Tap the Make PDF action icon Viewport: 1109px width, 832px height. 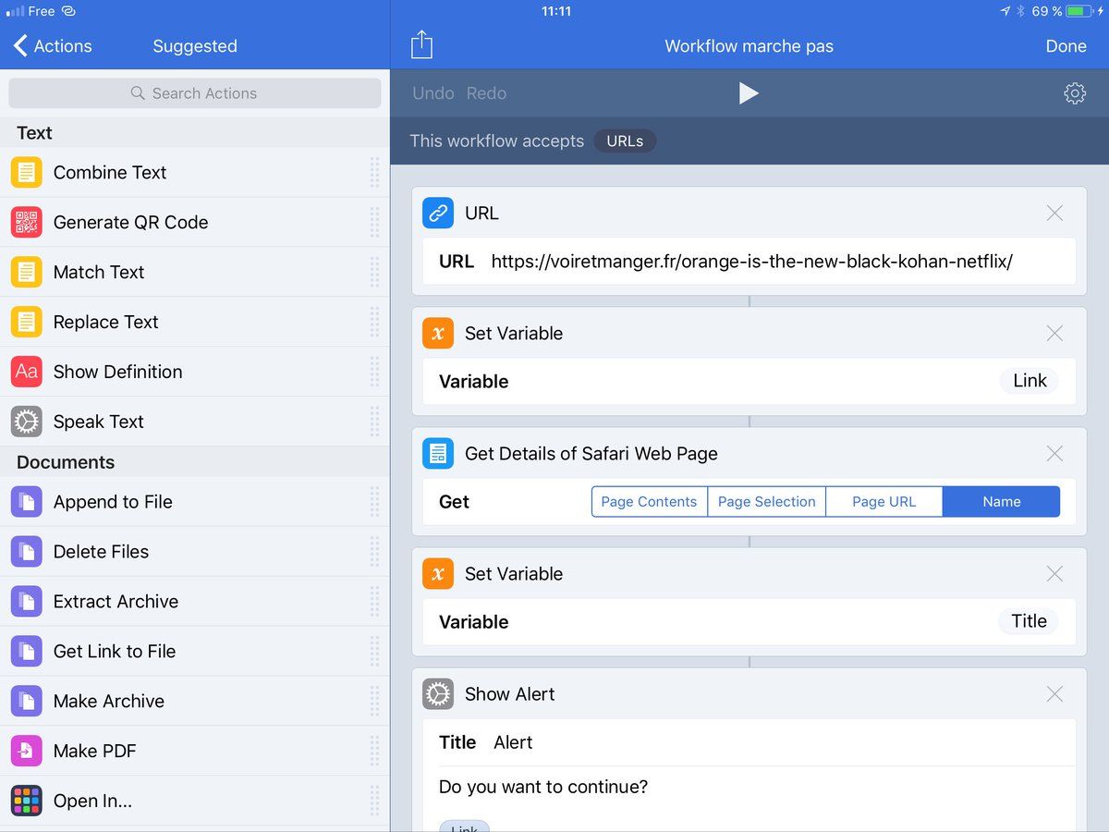pyautogui.click(x=27, y=751)
